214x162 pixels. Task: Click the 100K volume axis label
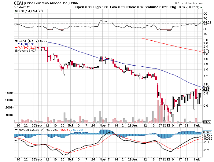click(x=9, y=115)
